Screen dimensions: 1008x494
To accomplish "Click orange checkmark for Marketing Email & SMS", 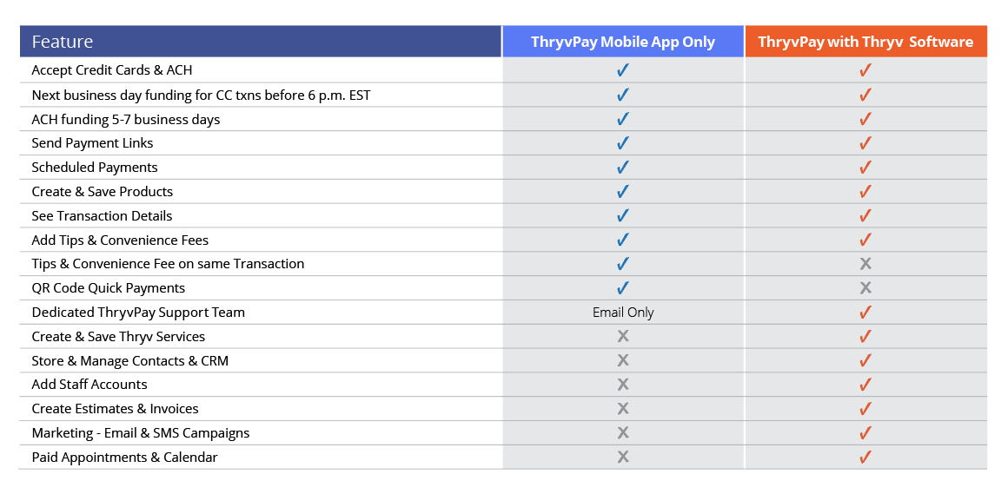I will click(x=865, y=433).
